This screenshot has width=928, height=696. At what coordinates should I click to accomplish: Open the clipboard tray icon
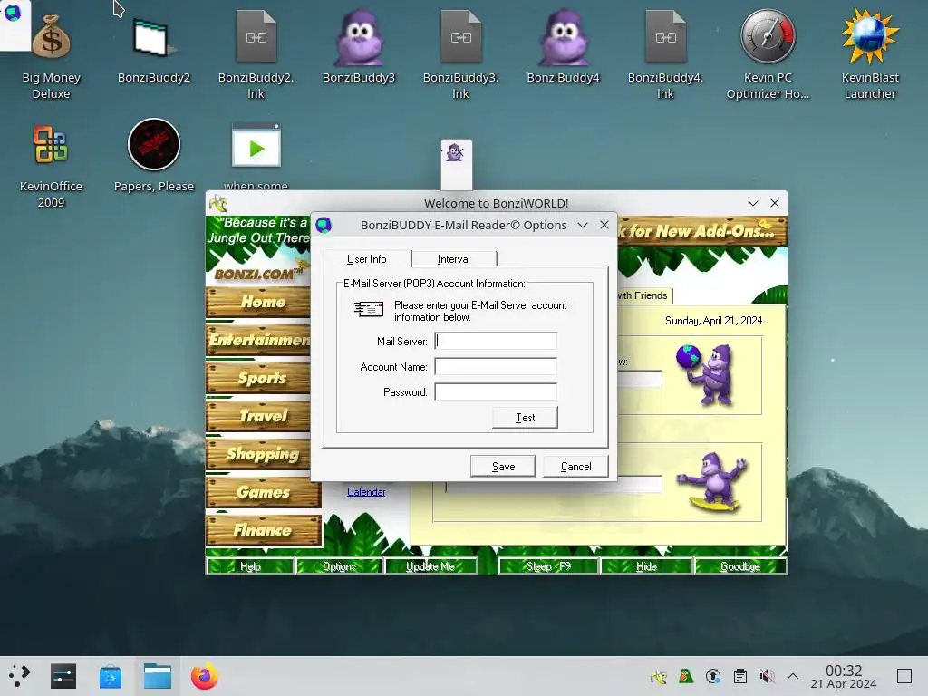pyautogui.click(x=739, y=676)
